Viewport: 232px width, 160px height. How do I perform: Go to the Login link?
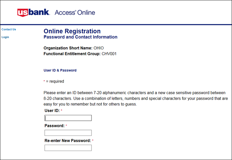(x=5, y=37)
